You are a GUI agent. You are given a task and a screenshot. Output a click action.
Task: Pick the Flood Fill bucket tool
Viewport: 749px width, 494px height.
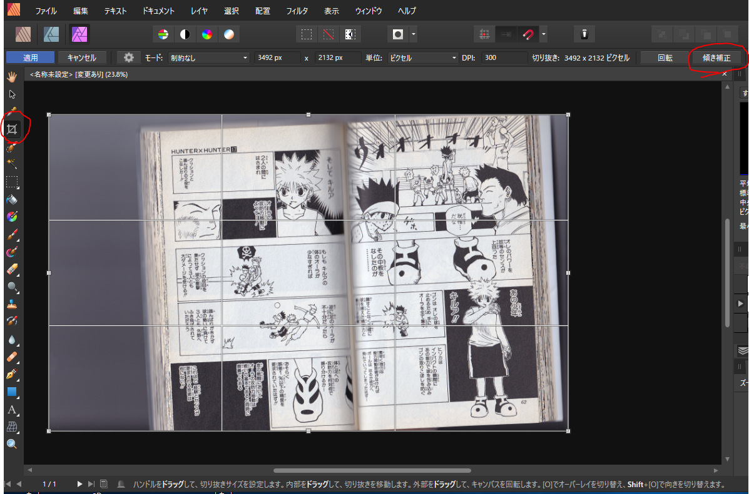tap(12, 199)
